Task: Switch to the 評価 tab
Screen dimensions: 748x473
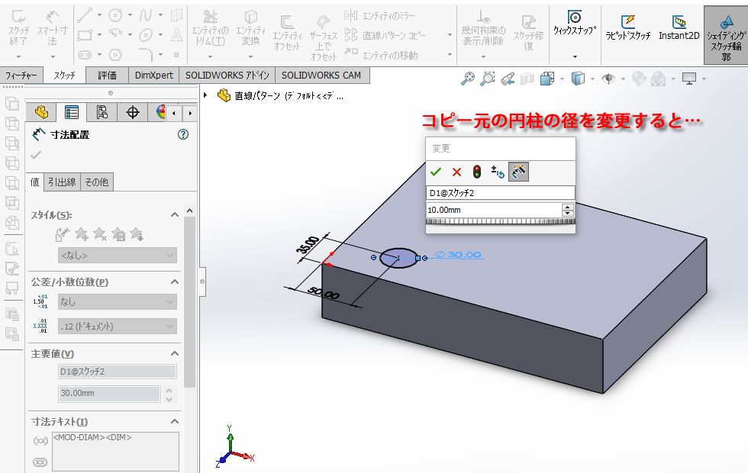Action: tap(108, 76)
